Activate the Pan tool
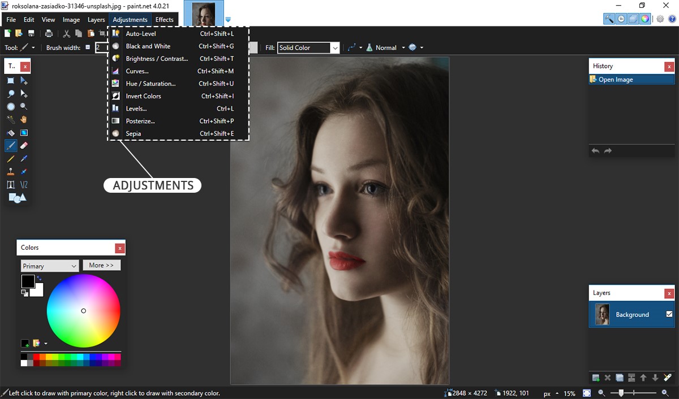Screen dimensions: 679x399 24,119
